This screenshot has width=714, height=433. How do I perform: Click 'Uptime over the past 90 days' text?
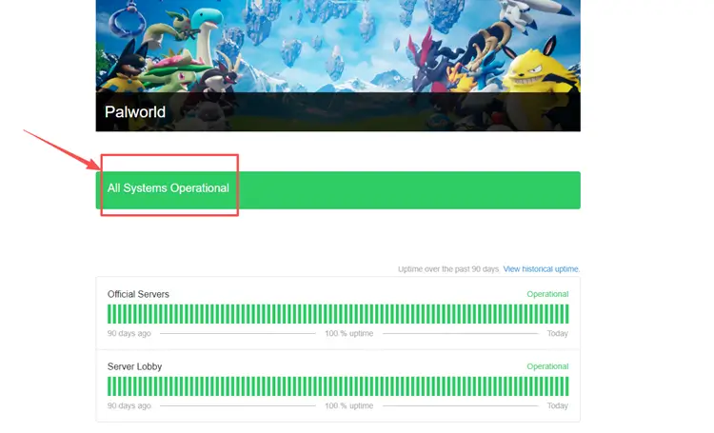[x=448, y=269]
